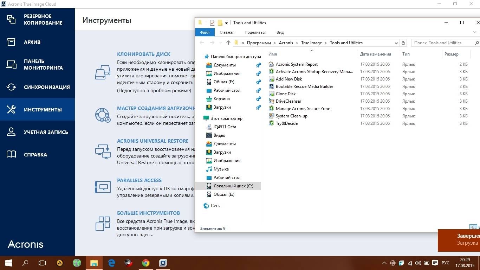Open address bar history dropdown
This screenshot has height=270, width=480.
tap(396, 43)
